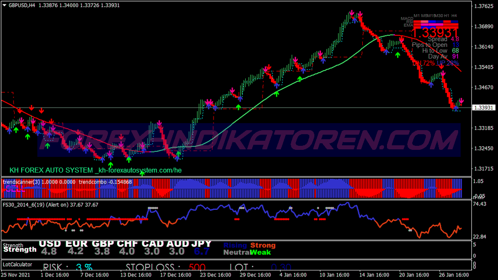Click the EUR strength value 4.2

pyautogui.click(x=75, y=251)
